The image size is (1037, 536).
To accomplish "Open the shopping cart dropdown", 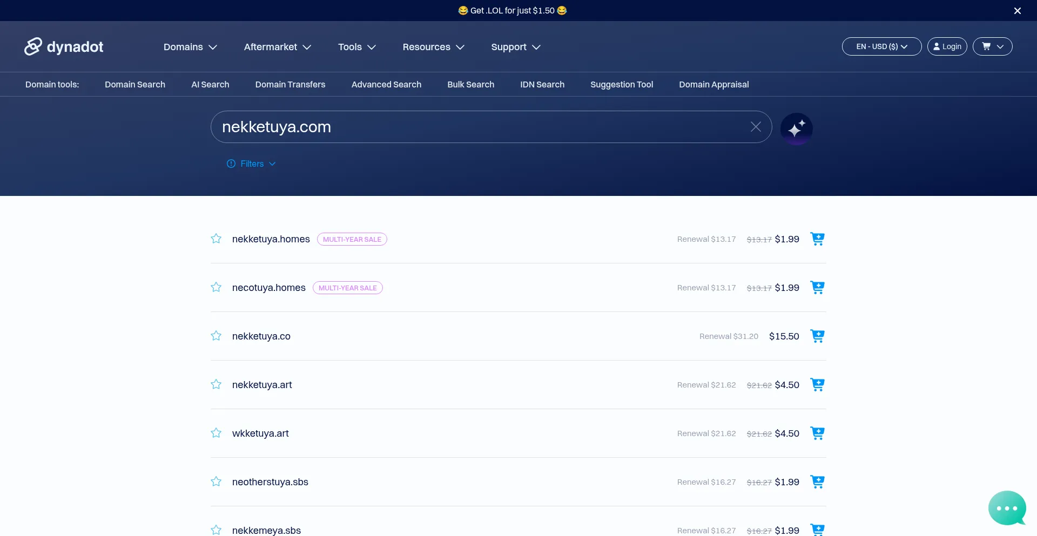I will click(992, 46).
